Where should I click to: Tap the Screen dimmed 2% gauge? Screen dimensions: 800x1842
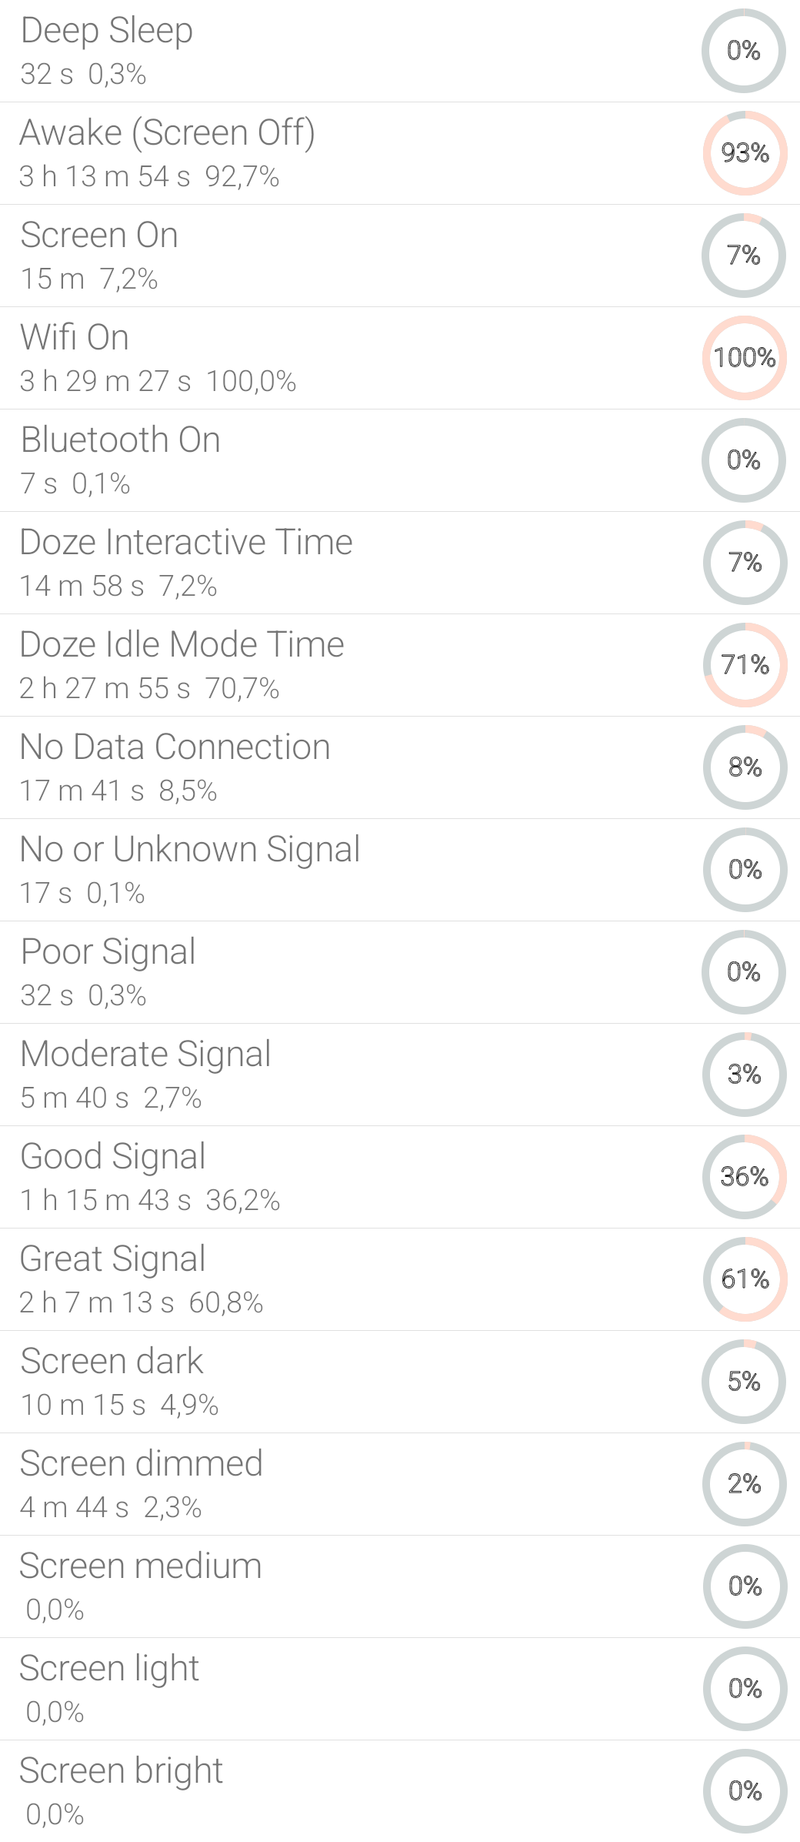pyautogui.click(x=744, y=1484)
